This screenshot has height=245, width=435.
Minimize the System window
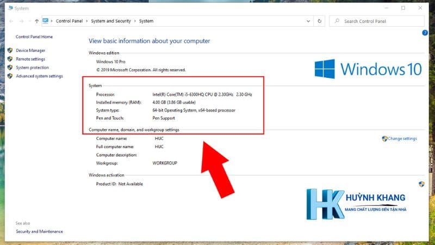pos(387,8)
